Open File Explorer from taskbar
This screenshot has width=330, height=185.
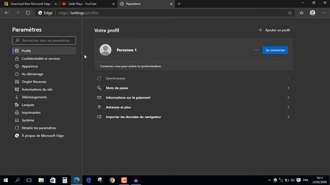tap(41, 180)
